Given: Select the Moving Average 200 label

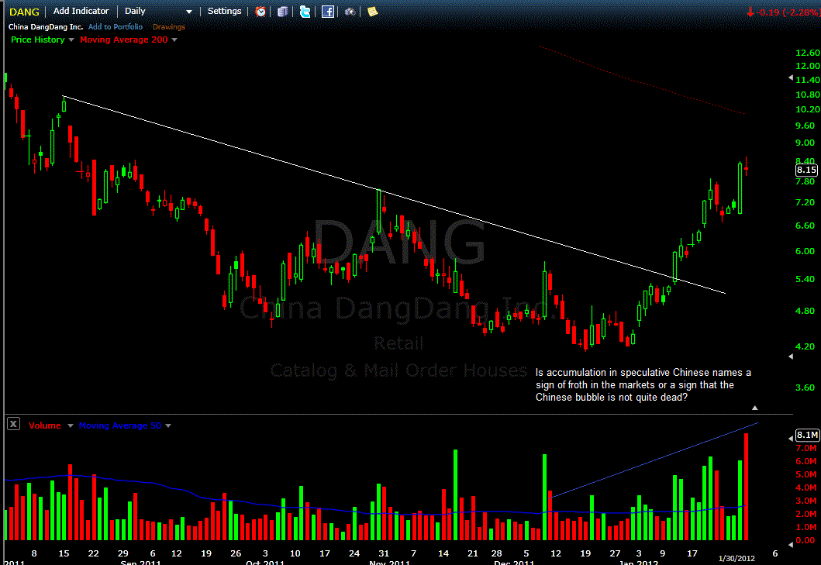Looking at the screenshot, I should [123, 40].
